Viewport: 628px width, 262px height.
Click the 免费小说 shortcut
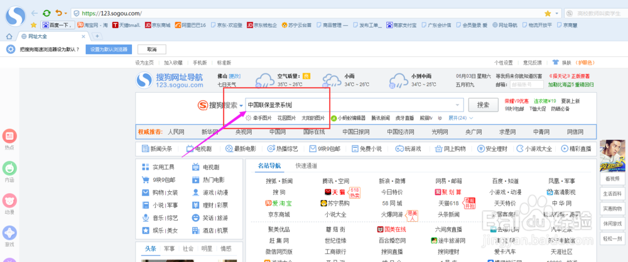(x=367, y=149)
